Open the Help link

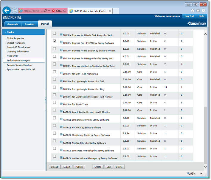[x=201, y=16]
